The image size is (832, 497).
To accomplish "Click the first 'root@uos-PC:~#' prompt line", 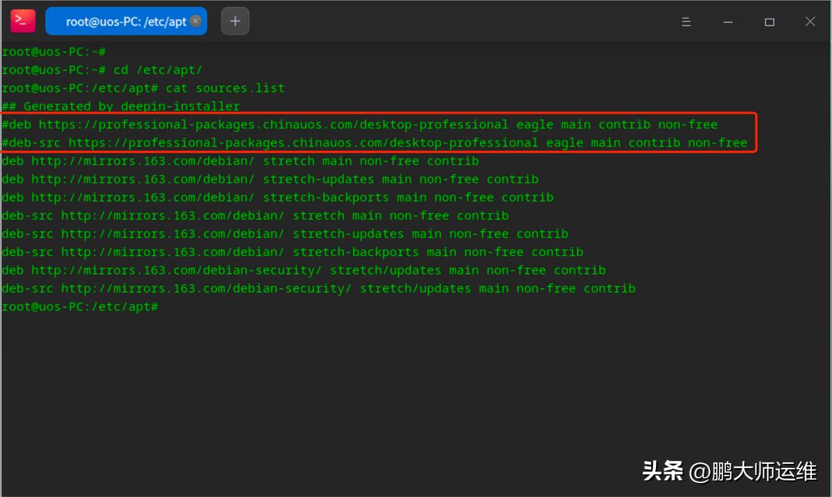I will coord(53,52).
